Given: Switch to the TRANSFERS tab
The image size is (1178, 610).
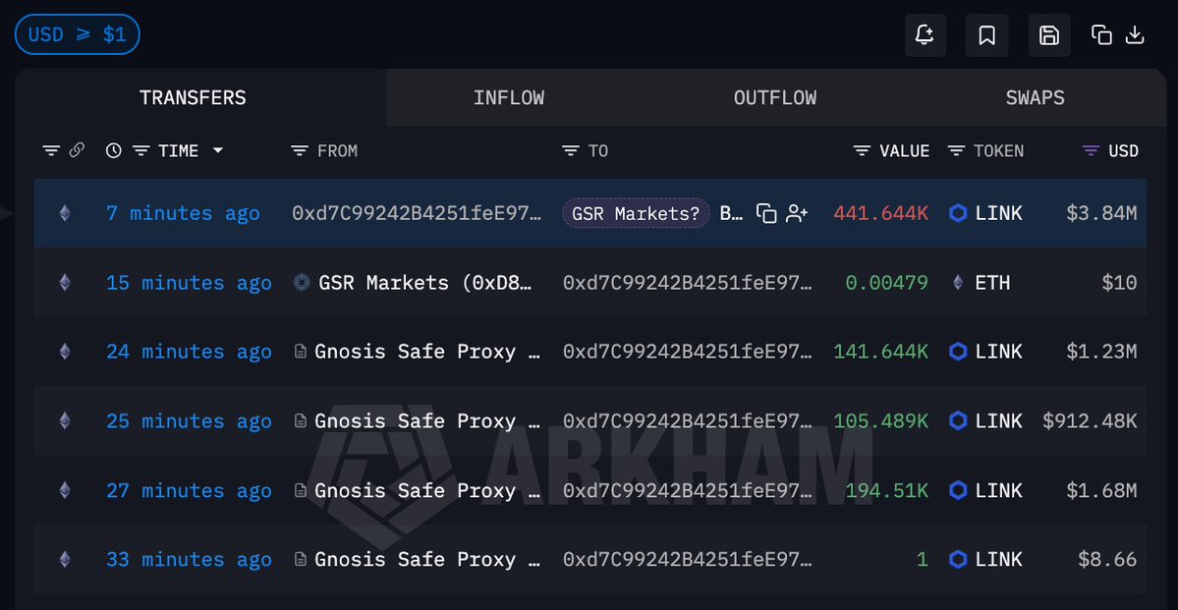Looking at the screenshot, I should [x=194, y=97].
